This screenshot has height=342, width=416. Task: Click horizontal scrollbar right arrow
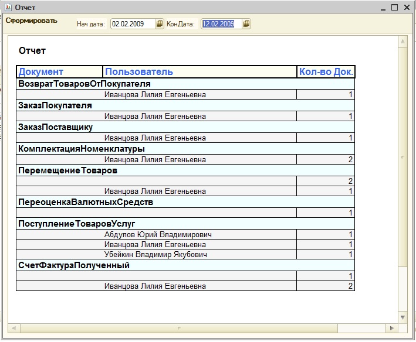click(391, 328)
